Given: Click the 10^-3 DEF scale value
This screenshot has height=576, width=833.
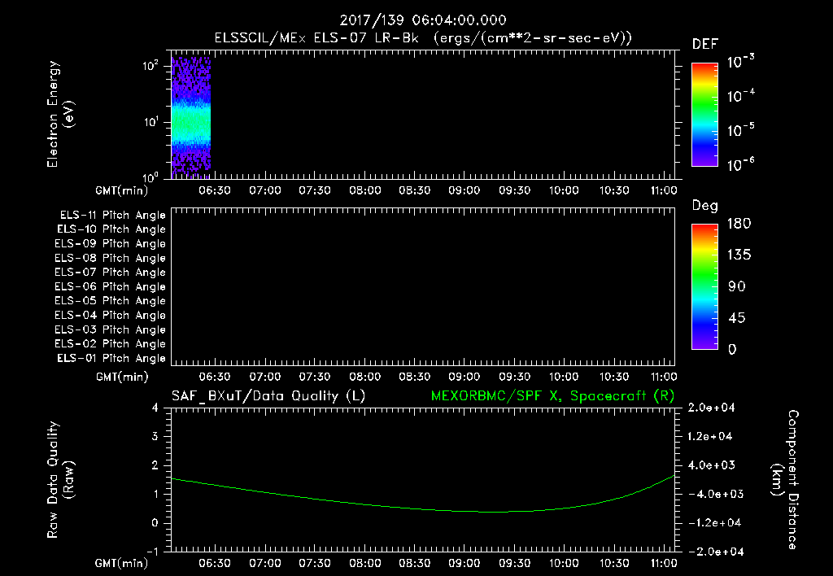Looking at the screenshot, I should [x=740, y=62].
